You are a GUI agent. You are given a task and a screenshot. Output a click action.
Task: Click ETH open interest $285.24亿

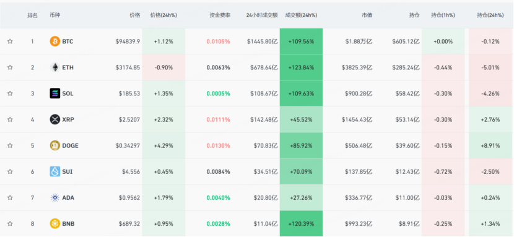click(406, 67)
